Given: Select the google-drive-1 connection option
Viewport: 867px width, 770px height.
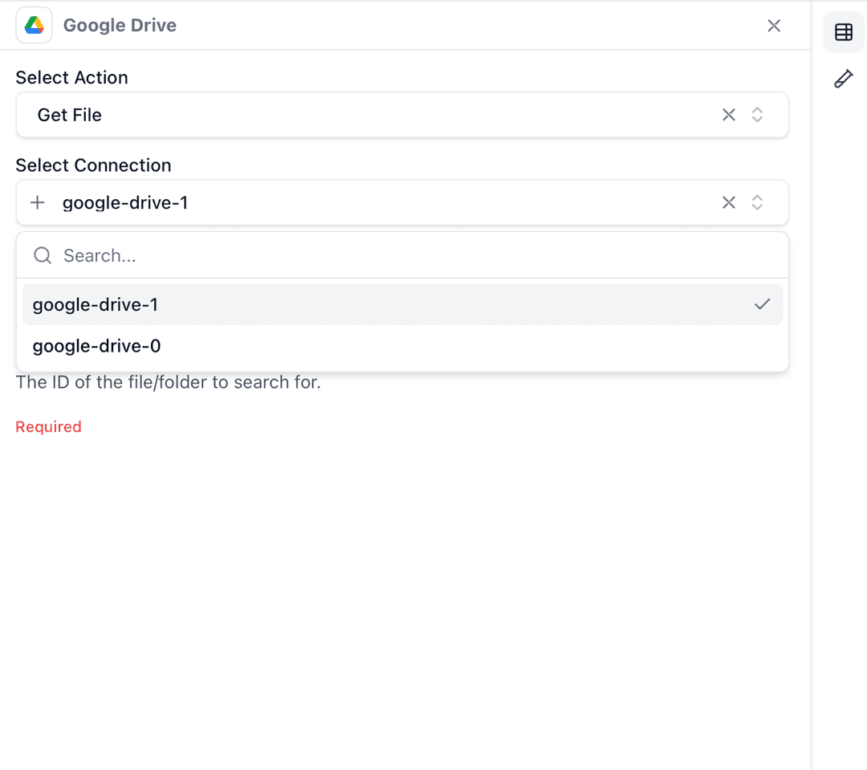Looking at the screenshot, I should coord(95,304).
